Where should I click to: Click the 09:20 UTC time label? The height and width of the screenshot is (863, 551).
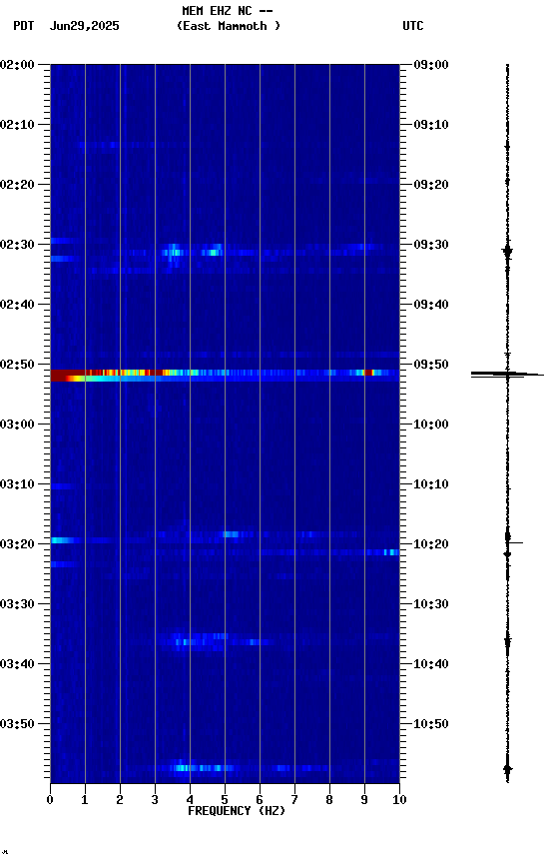click(431, 185)
